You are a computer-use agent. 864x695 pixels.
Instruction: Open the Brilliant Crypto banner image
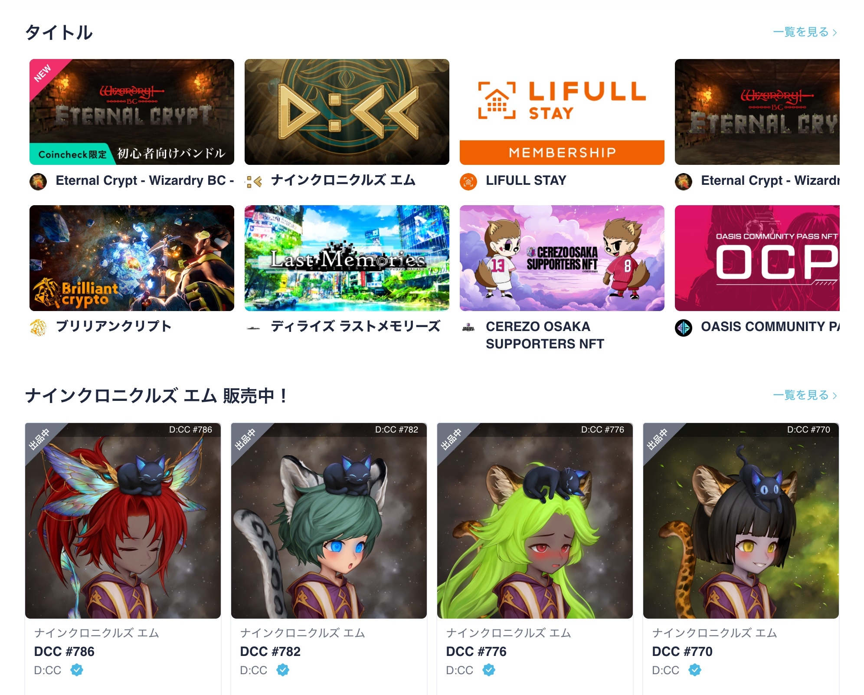click(132, 258)
